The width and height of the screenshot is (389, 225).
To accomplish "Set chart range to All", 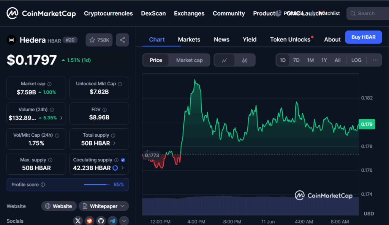I will click(x=337, y=60).
